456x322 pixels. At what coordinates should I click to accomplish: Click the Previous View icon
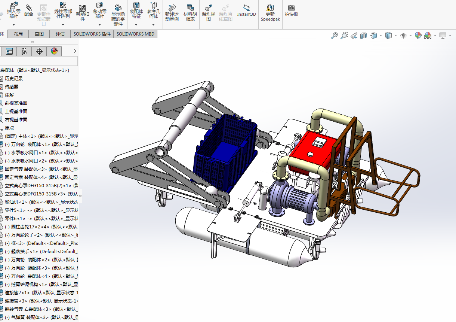click(354, 36)
